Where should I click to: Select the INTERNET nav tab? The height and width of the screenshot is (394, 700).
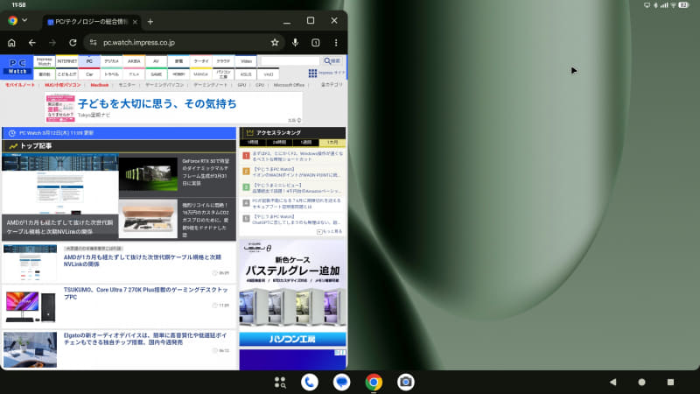click(67, 60)
